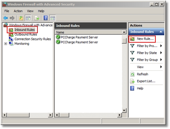The width and height of the screenshot is (170, 129).
Task: Click the Outbound Rules tree icon
Action: point(11,35)
